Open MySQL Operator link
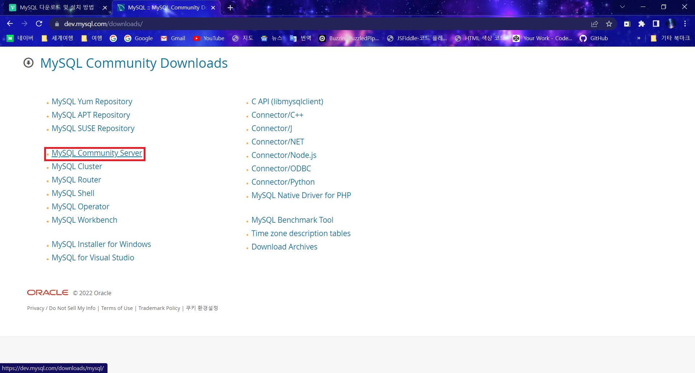The image size is (695, 373). point(80,206)
